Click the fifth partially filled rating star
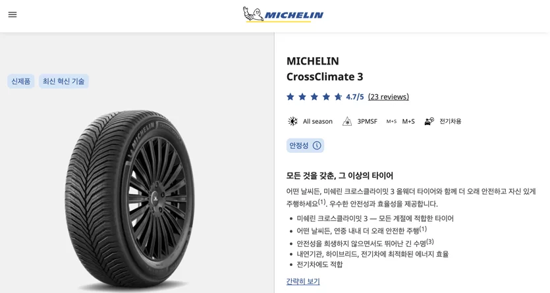The image size is (550, 293). point(338,97)
